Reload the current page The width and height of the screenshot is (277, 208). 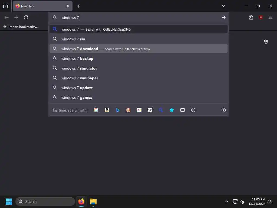(x=26, y=17)
